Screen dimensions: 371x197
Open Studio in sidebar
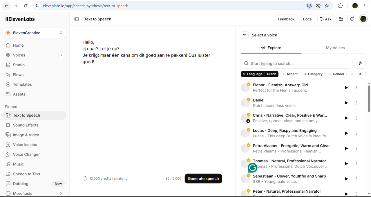coord(35,65)
